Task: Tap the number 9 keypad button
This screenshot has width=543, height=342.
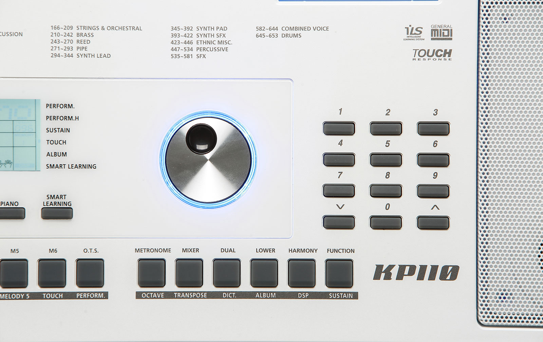Action: (433, 191)
